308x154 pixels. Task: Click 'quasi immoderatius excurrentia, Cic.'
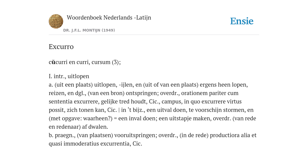[95, 144]
